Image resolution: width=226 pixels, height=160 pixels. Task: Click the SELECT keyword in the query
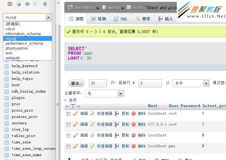pos(76,48)
